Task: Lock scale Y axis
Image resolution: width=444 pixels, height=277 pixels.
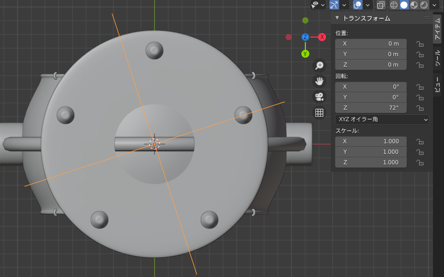Action: point(420,152)
